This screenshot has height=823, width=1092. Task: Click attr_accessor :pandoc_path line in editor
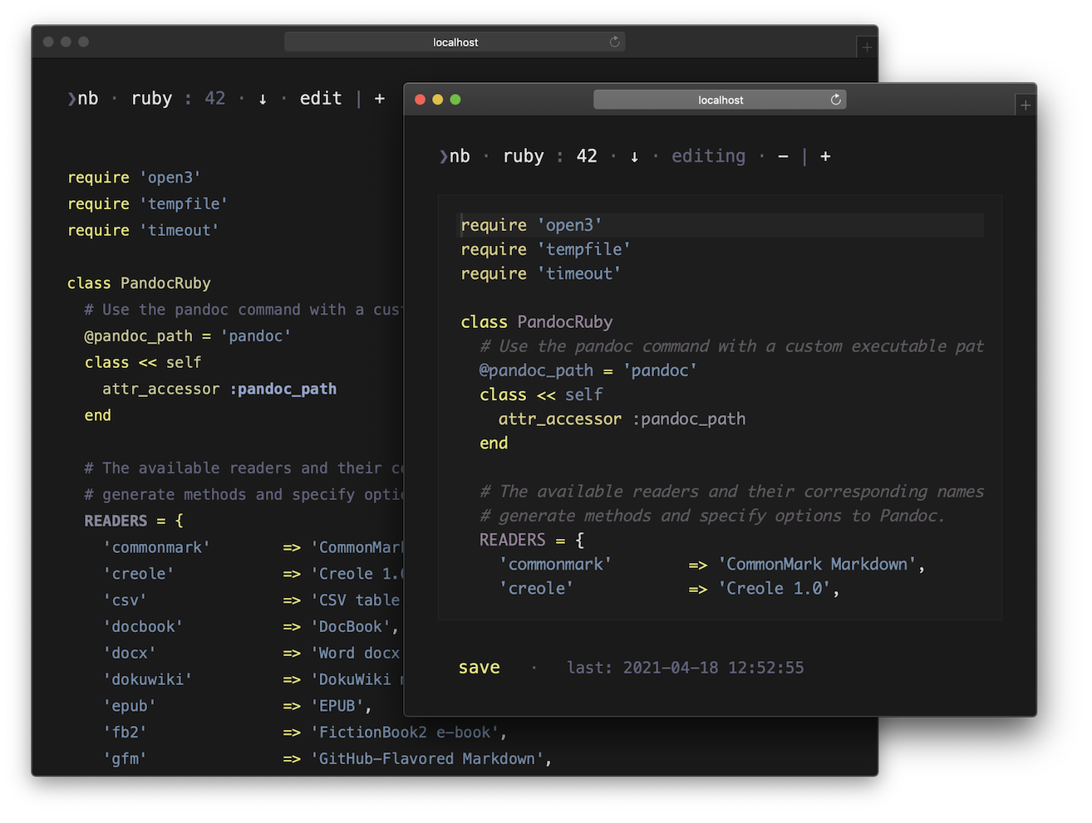622,419
